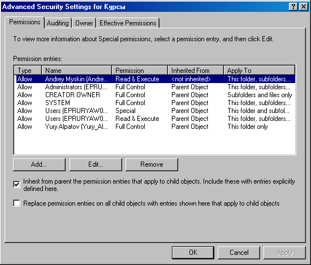Viewport: 311px width, 265px height.
Task: Click Parent Object cell in CREATOR OWNER row
Action: coord(190,95)
